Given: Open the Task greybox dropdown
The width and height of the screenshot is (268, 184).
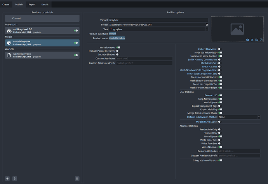Looking at the screenshot, I should 158,29.
